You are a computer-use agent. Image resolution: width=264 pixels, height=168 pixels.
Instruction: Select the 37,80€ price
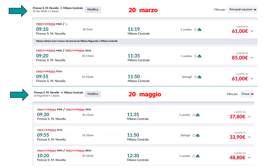click(x=237, y=117)
